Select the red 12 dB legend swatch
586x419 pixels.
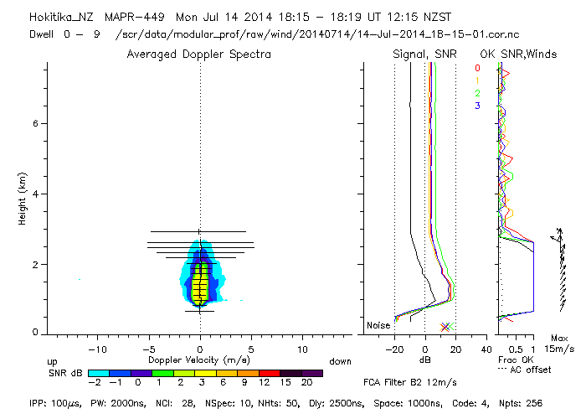tap(270, 374)
